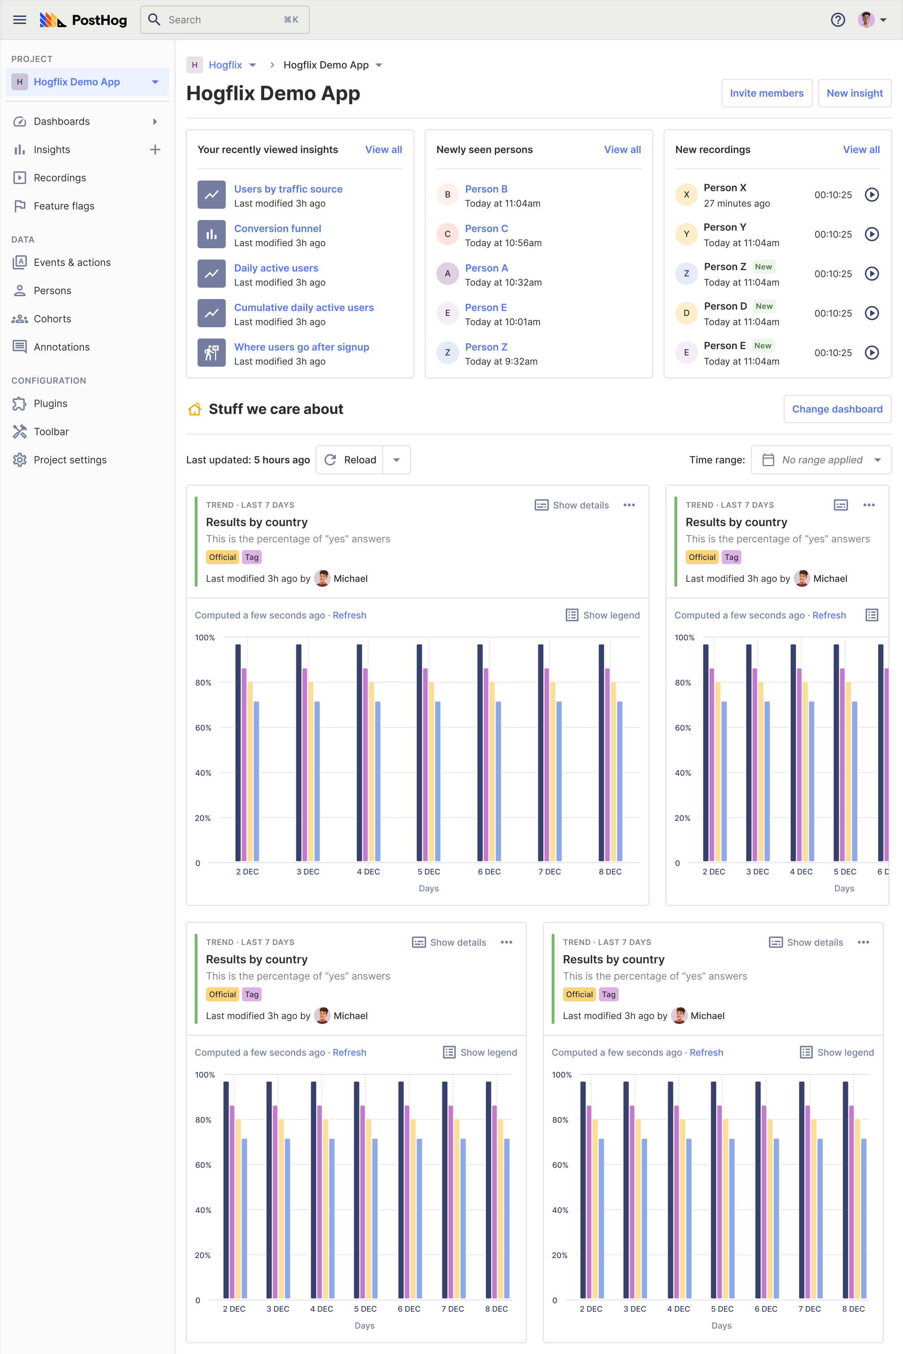Open Events & actions under Data
The width and height of the screenshot is (903, 1354).
pyautogui.click(x=72, y=262)
